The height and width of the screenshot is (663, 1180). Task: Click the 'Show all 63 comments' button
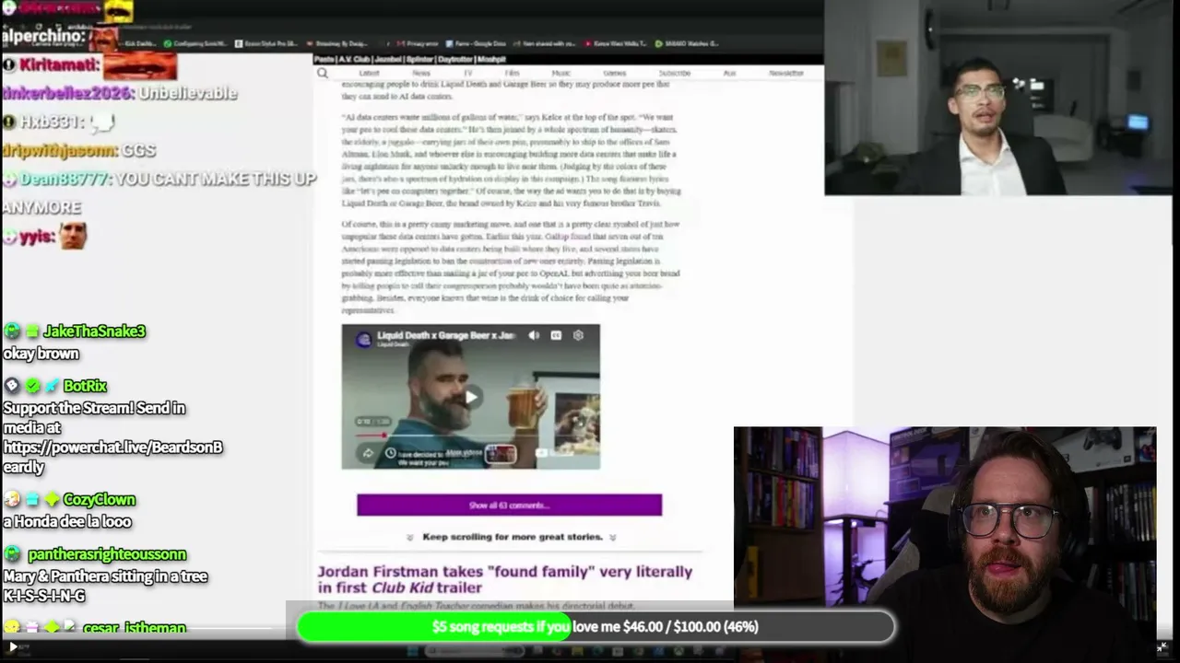point(509,505)
